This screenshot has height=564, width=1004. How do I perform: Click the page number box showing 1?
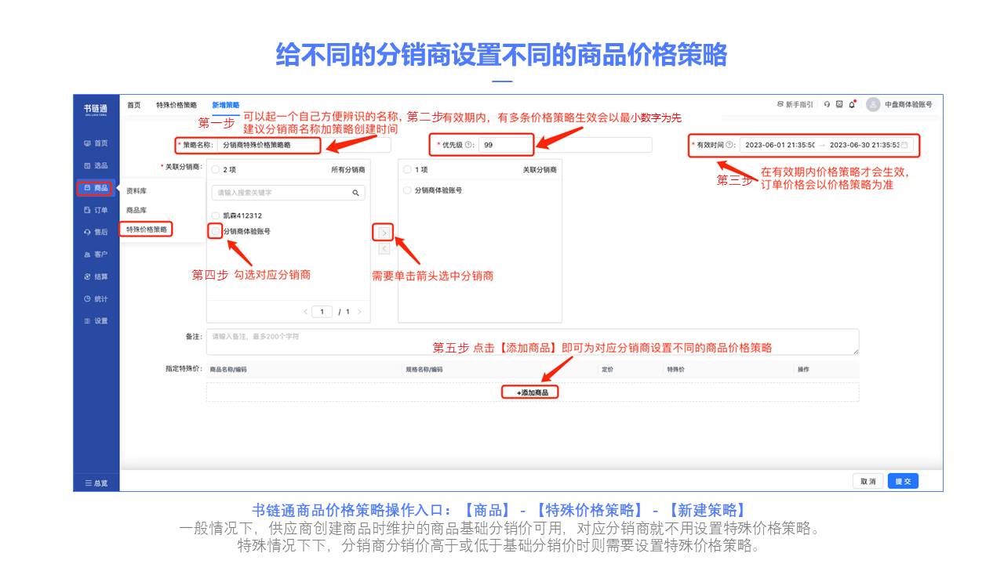pyautogui.click(x=322, y=312)
